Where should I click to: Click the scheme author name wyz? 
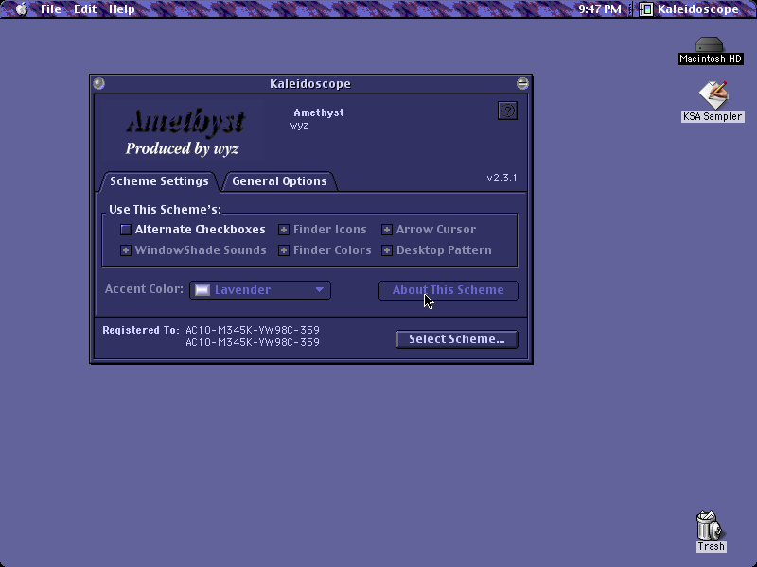pos(299,126)
